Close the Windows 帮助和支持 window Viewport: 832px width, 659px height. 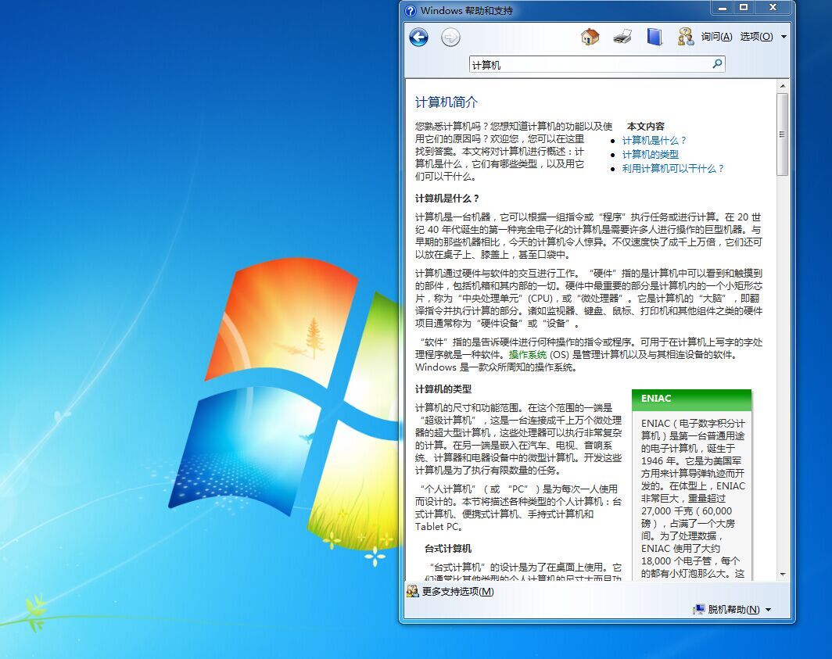point(773,8)
